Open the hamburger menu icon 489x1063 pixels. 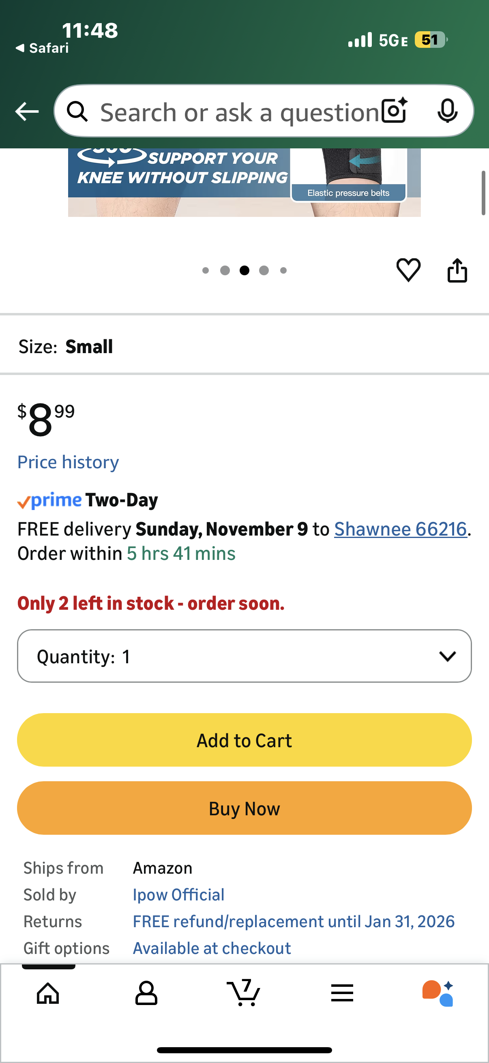tap(342, 993)
